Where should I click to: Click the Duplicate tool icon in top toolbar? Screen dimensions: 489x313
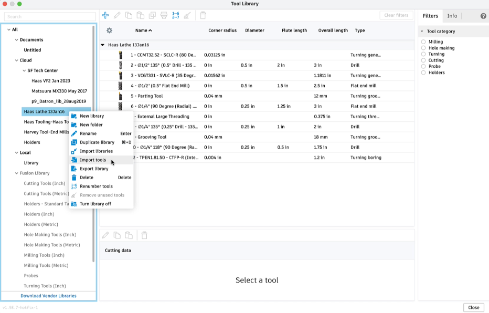coord(152,15)
